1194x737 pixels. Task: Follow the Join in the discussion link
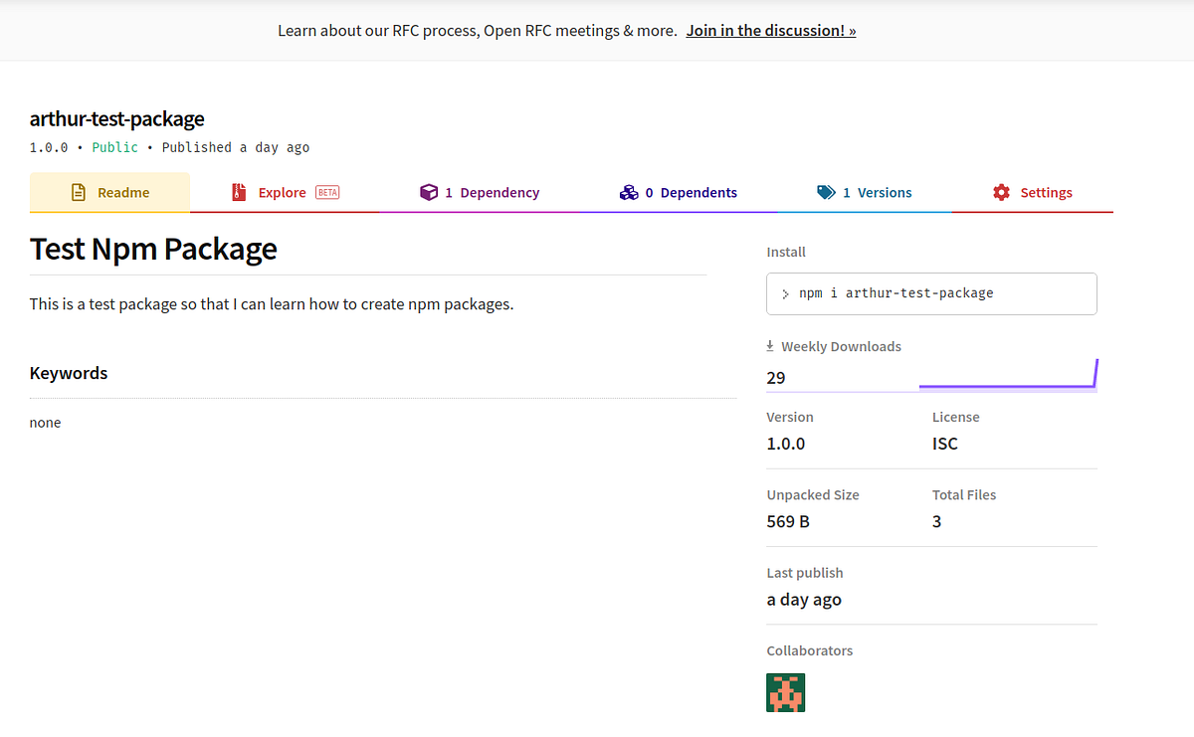(771, 31)
